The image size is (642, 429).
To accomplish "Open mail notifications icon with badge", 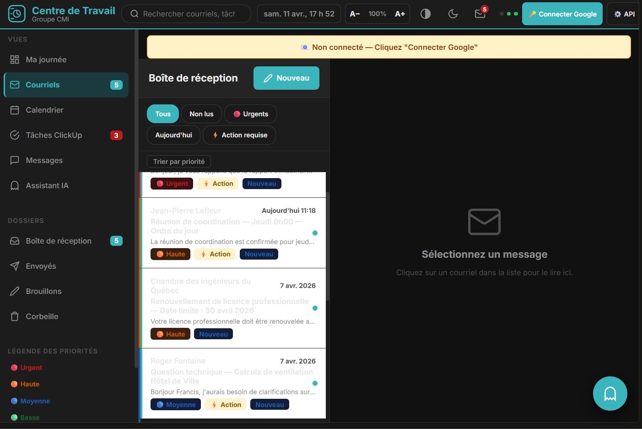I will point(480,14).
